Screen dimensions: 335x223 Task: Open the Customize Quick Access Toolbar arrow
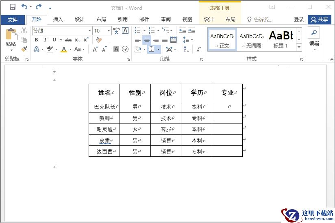(50, 8)
